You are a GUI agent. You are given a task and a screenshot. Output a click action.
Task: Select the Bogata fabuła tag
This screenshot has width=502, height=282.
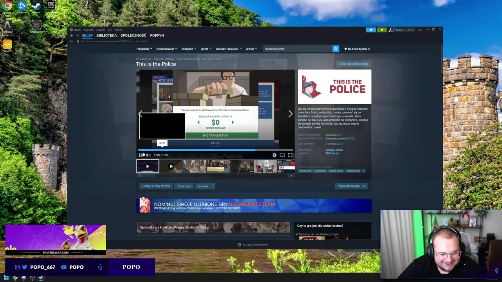point(336,171)
